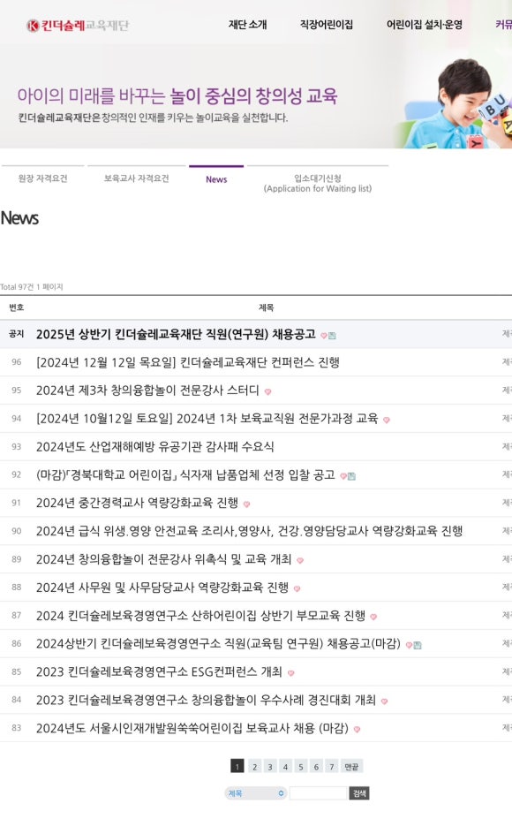Click the heart icon next to 사무담당교사 역량강화교육
Image resolution: width=512 pixels, height=819 pixels.
tap(297, 589)
